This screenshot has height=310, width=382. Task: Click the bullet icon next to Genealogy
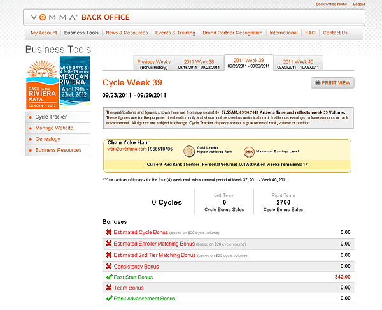pyautogui.click(x=31, y=140)
